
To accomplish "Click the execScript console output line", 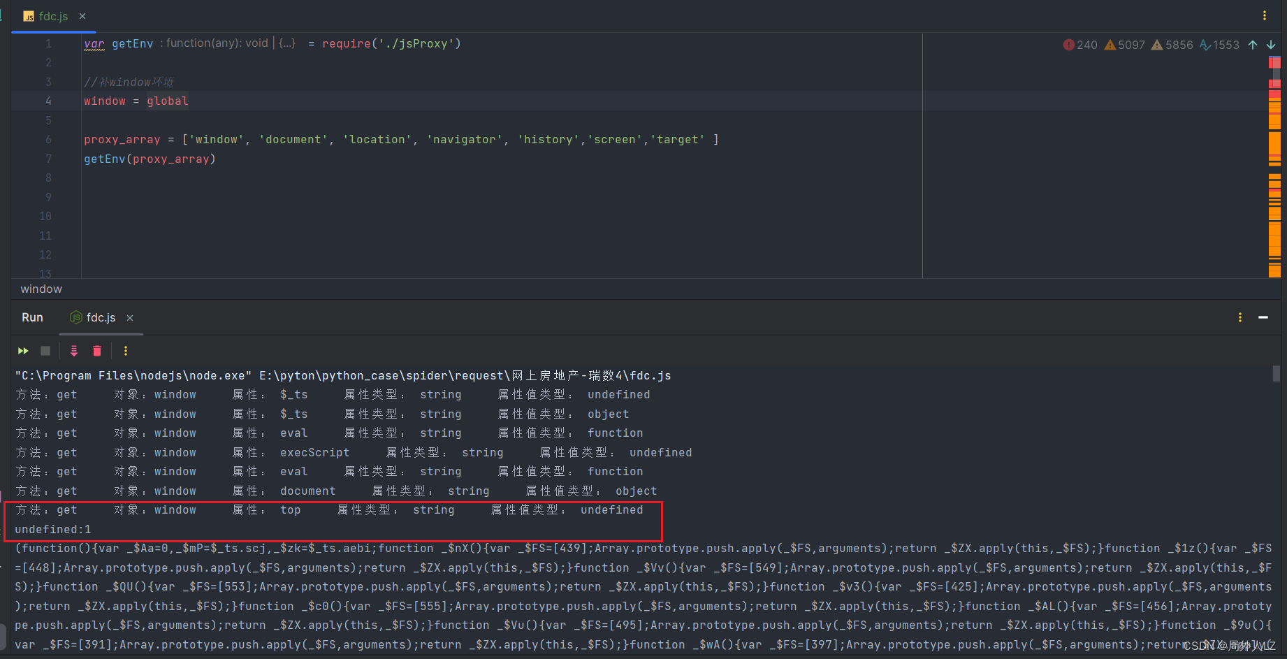I will (x=354, y=452).
